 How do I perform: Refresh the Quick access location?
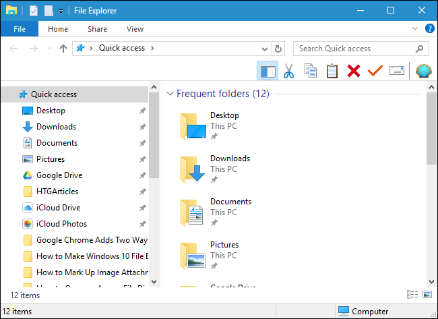[x=278, y=49]
